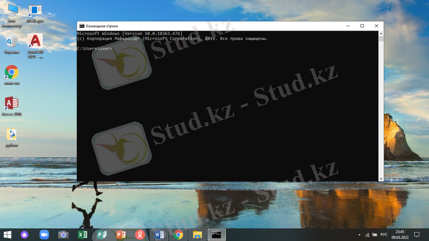Show hidden system tray icons

pyautogui.click(x=359, y=235)
